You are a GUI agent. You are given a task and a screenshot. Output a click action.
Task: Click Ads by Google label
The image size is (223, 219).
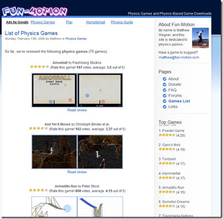coord(17,22)
